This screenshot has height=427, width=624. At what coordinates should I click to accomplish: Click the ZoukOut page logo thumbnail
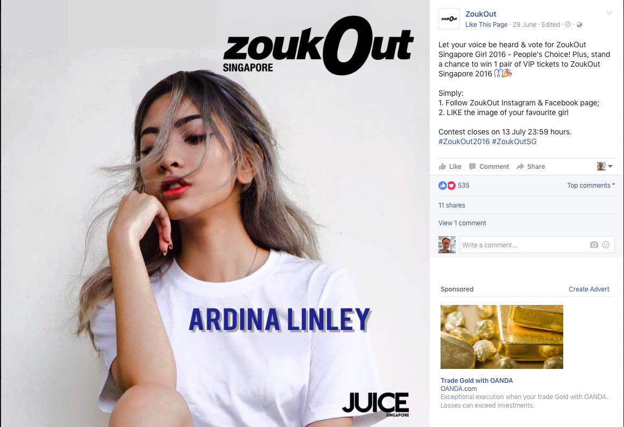click(449, 19)
